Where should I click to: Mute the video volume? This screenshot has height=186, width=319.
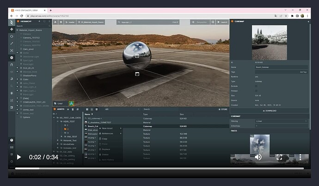coord(258,157)
